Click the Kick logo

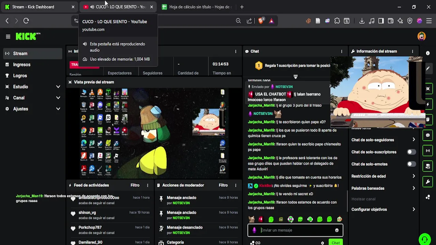click(x=28, y=36)
